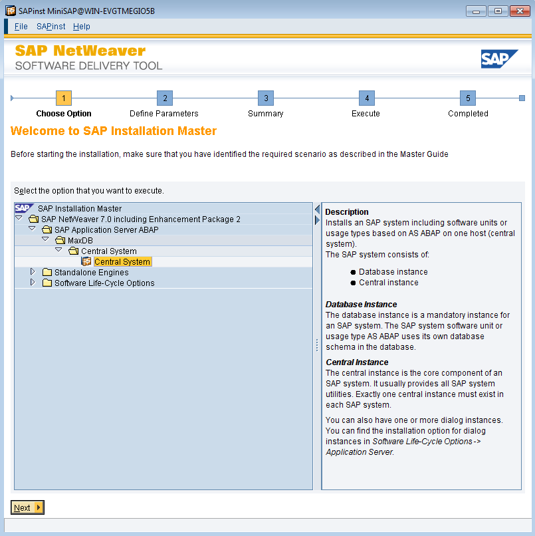Click the MaxDB folder icon
The height and width of the screenshot is (536, 535).
point(59,240)
